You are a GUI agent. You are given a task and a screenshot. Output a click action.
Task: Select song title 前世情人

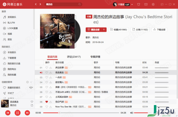point(60,82)
